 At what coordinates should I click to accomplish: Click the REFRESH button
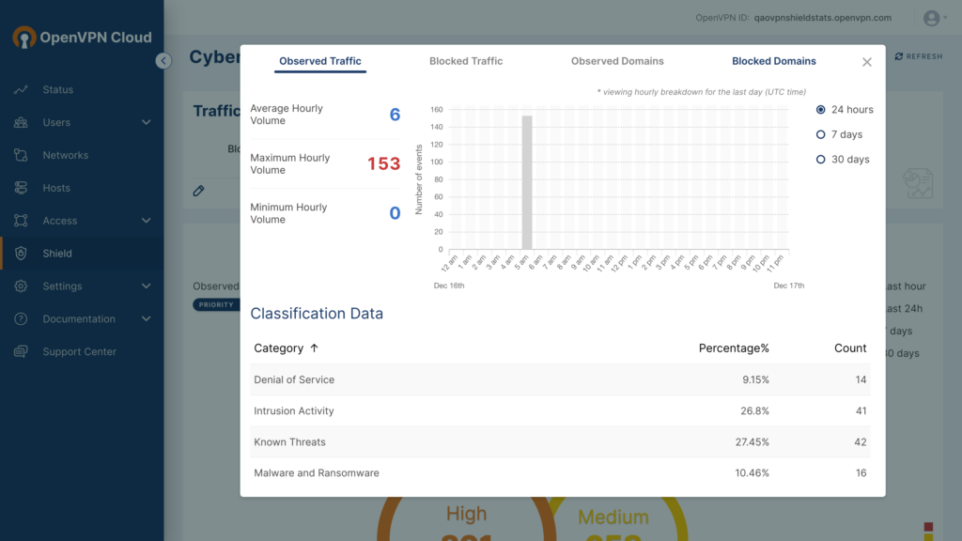click(x=919, y=56)
